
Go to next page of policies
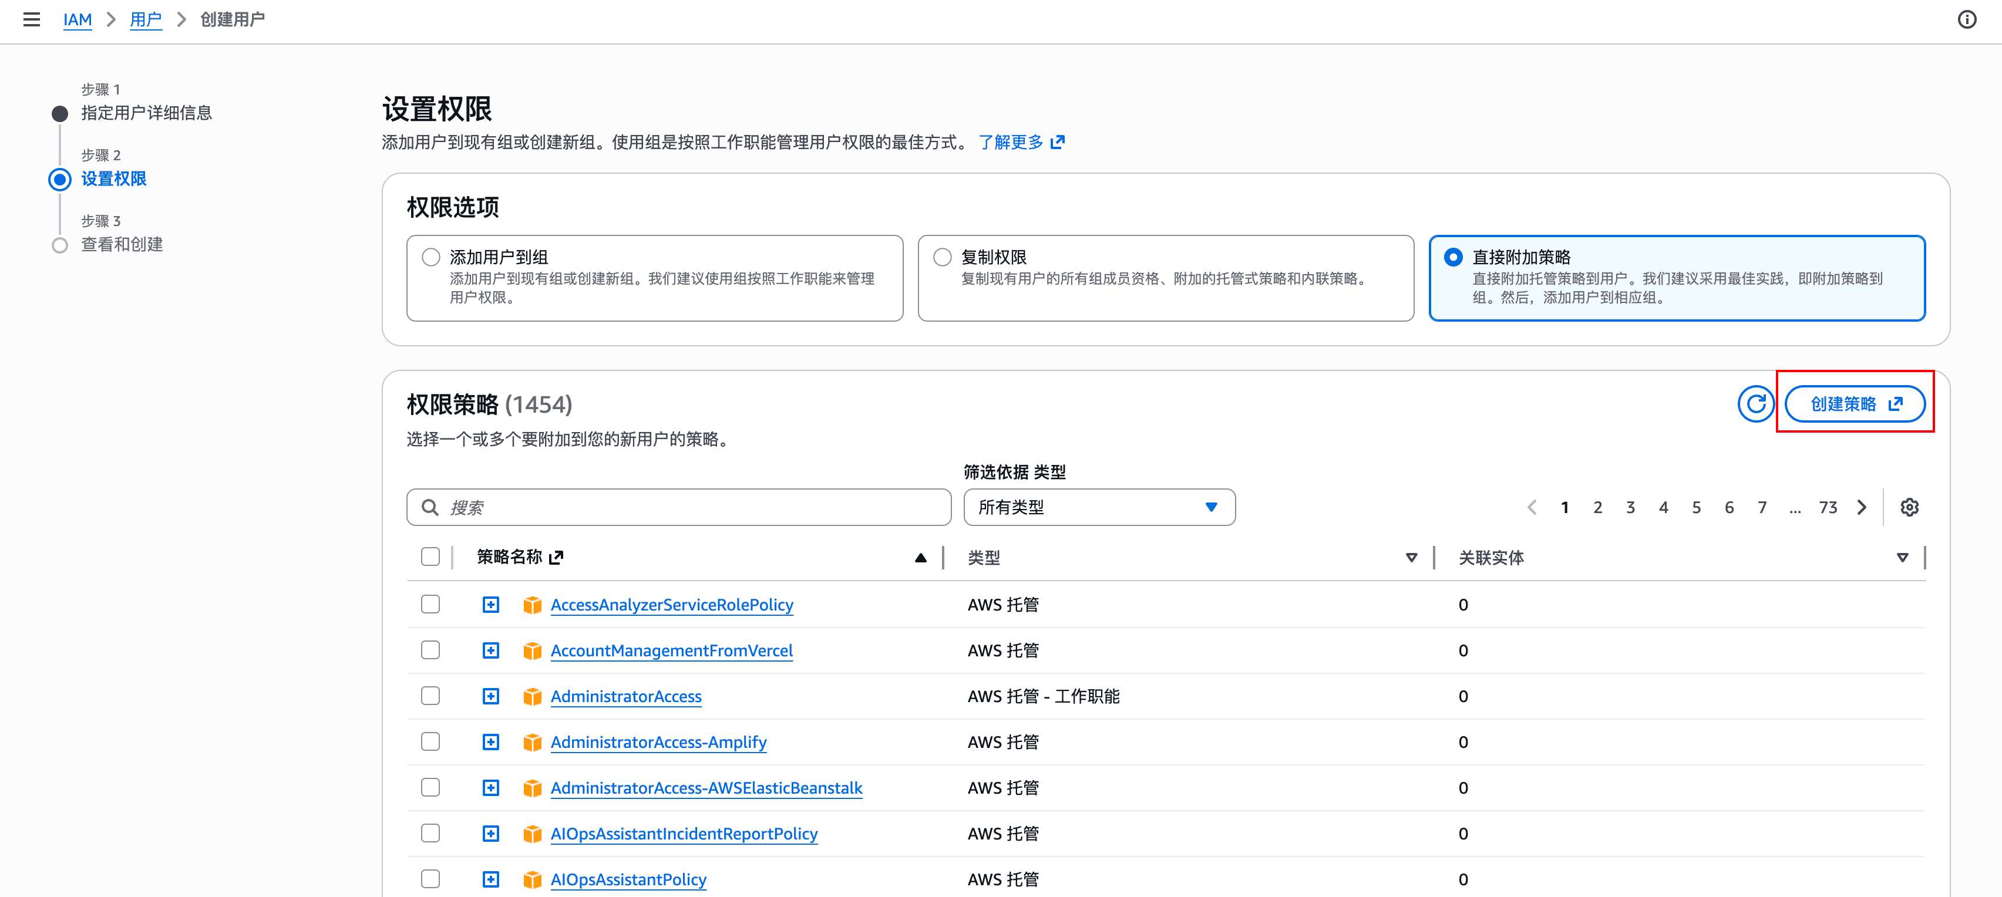pos(1861,507)
